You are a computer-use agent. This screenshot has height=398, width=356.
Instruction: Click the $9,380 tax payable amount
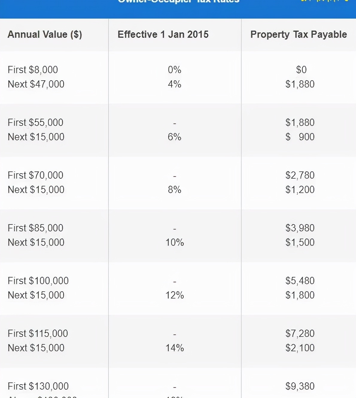300,386
